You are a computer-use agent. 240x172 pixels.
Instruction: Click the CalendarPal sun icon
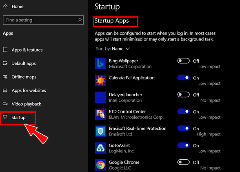tap(100, 80)
